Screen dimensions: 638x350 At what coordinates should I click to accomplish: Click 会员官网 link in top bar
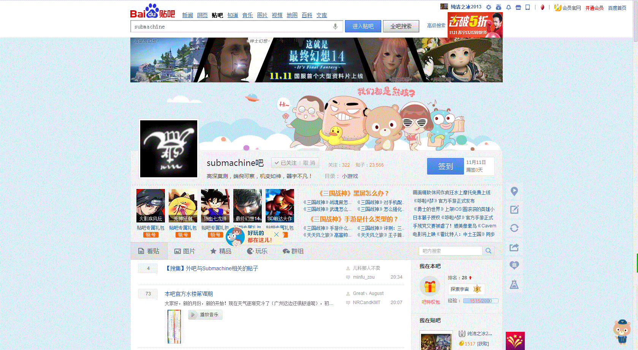point(572,8)
